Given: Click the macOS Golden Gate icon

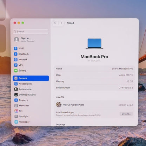Looking at the screenshot, I should (x=59, y=105).
